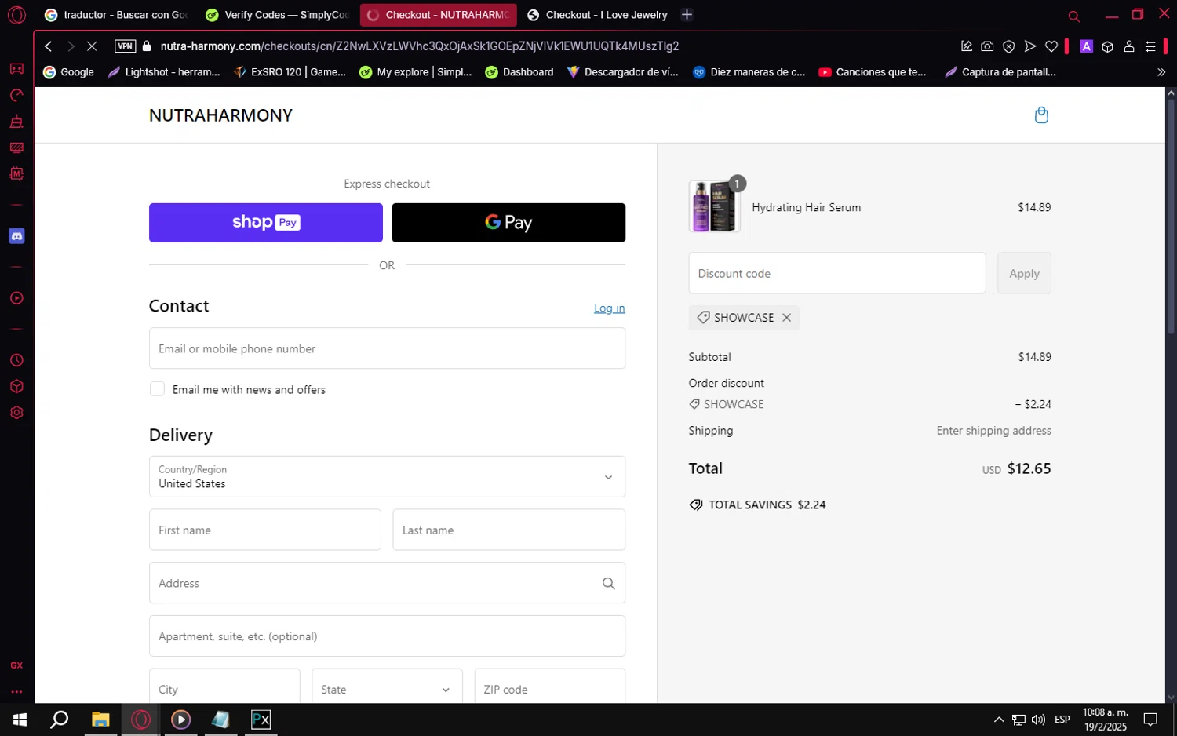Click the Hydrating Hair Serum thumbnail
This screenshot has width=1177, height=736.
tap(714, 206)
